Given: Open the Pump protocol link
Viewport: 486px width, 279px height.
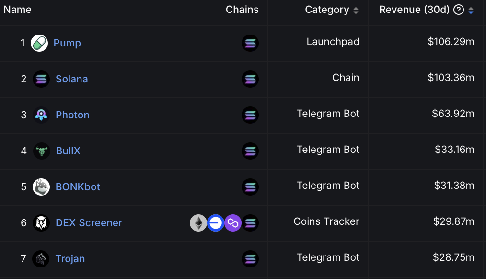Looking at the screenshot, I should 67,43.
